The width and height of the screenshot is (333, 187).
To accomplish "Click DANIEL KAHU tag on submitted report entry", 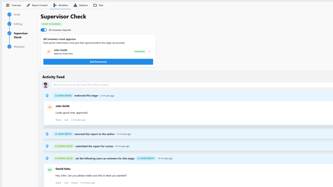I will tap(64, 146).
